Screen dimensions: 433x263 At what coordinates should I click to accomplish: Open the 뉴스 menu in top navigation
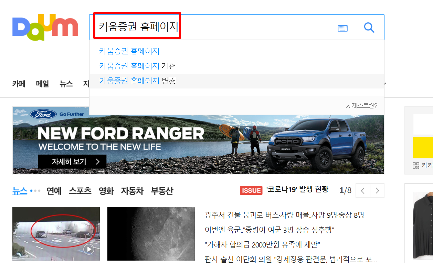pyautogui.click(x=66, y=84)
